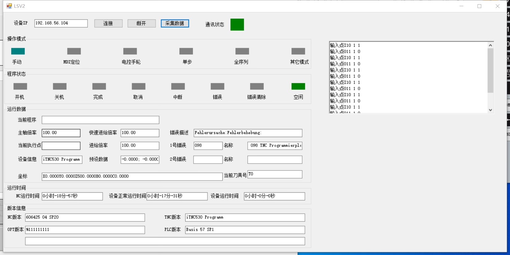Click the 设备信息 field showing iTNC530
Image resolution: width=510 pixels, height=255 pixels.
[62, 160]
